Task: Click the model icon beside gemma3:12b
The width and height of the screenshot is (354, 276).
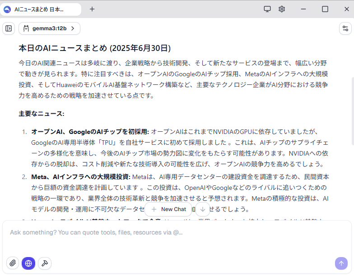Action: pyautogui.click(x=26, y=28)
